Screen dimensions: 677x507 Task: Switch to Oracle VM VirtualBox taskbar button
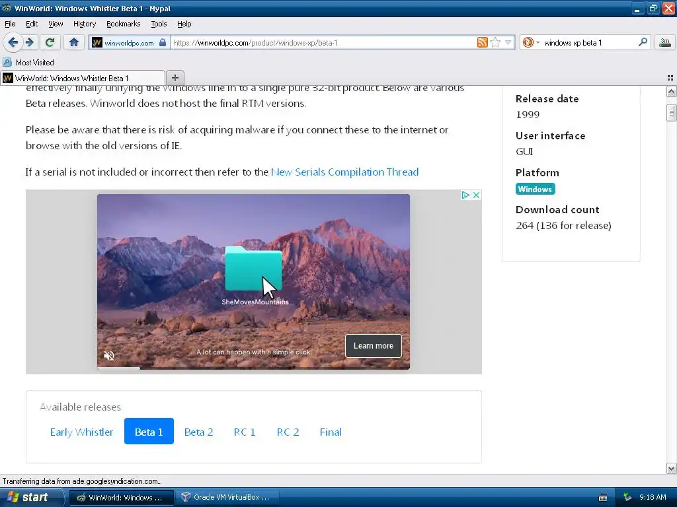click(x=226, y=498)
